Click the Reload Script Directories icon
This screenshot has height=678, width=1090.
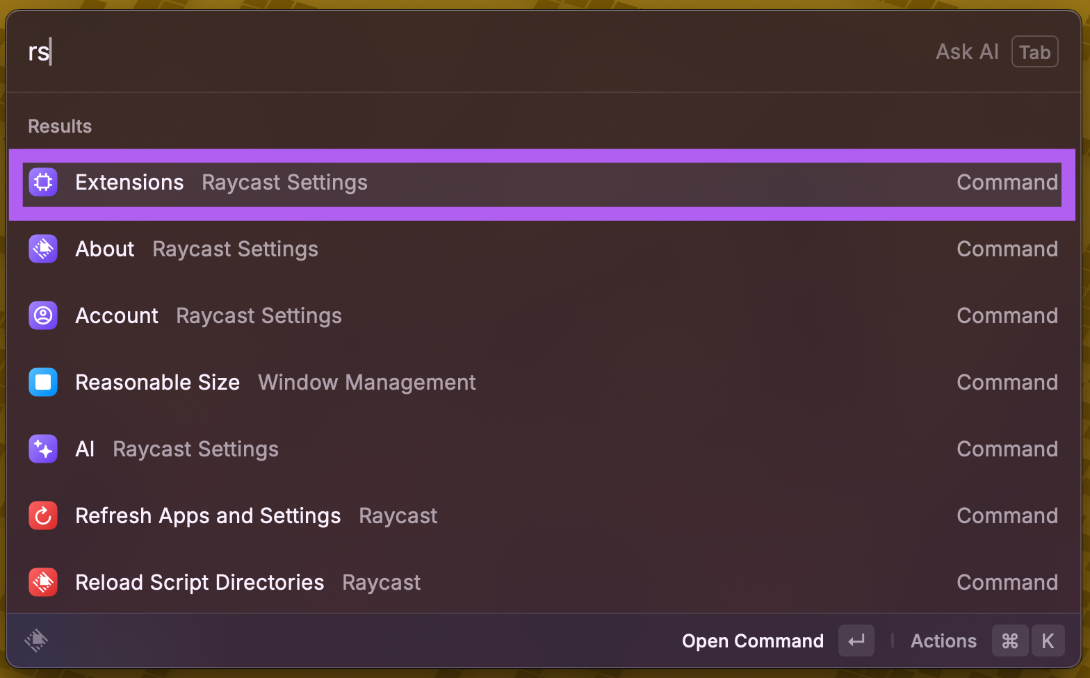point(43,582)
